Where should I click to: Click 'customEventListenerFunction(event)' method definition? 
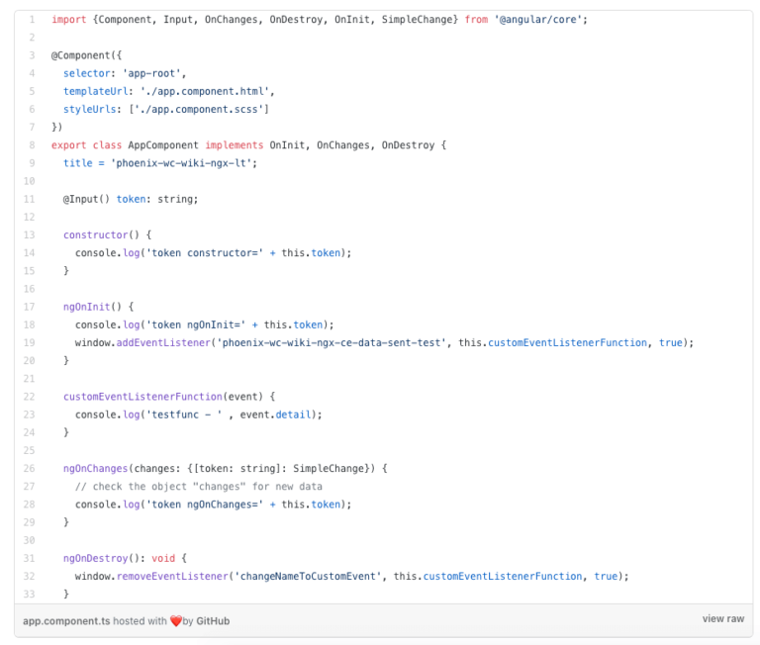163,397
